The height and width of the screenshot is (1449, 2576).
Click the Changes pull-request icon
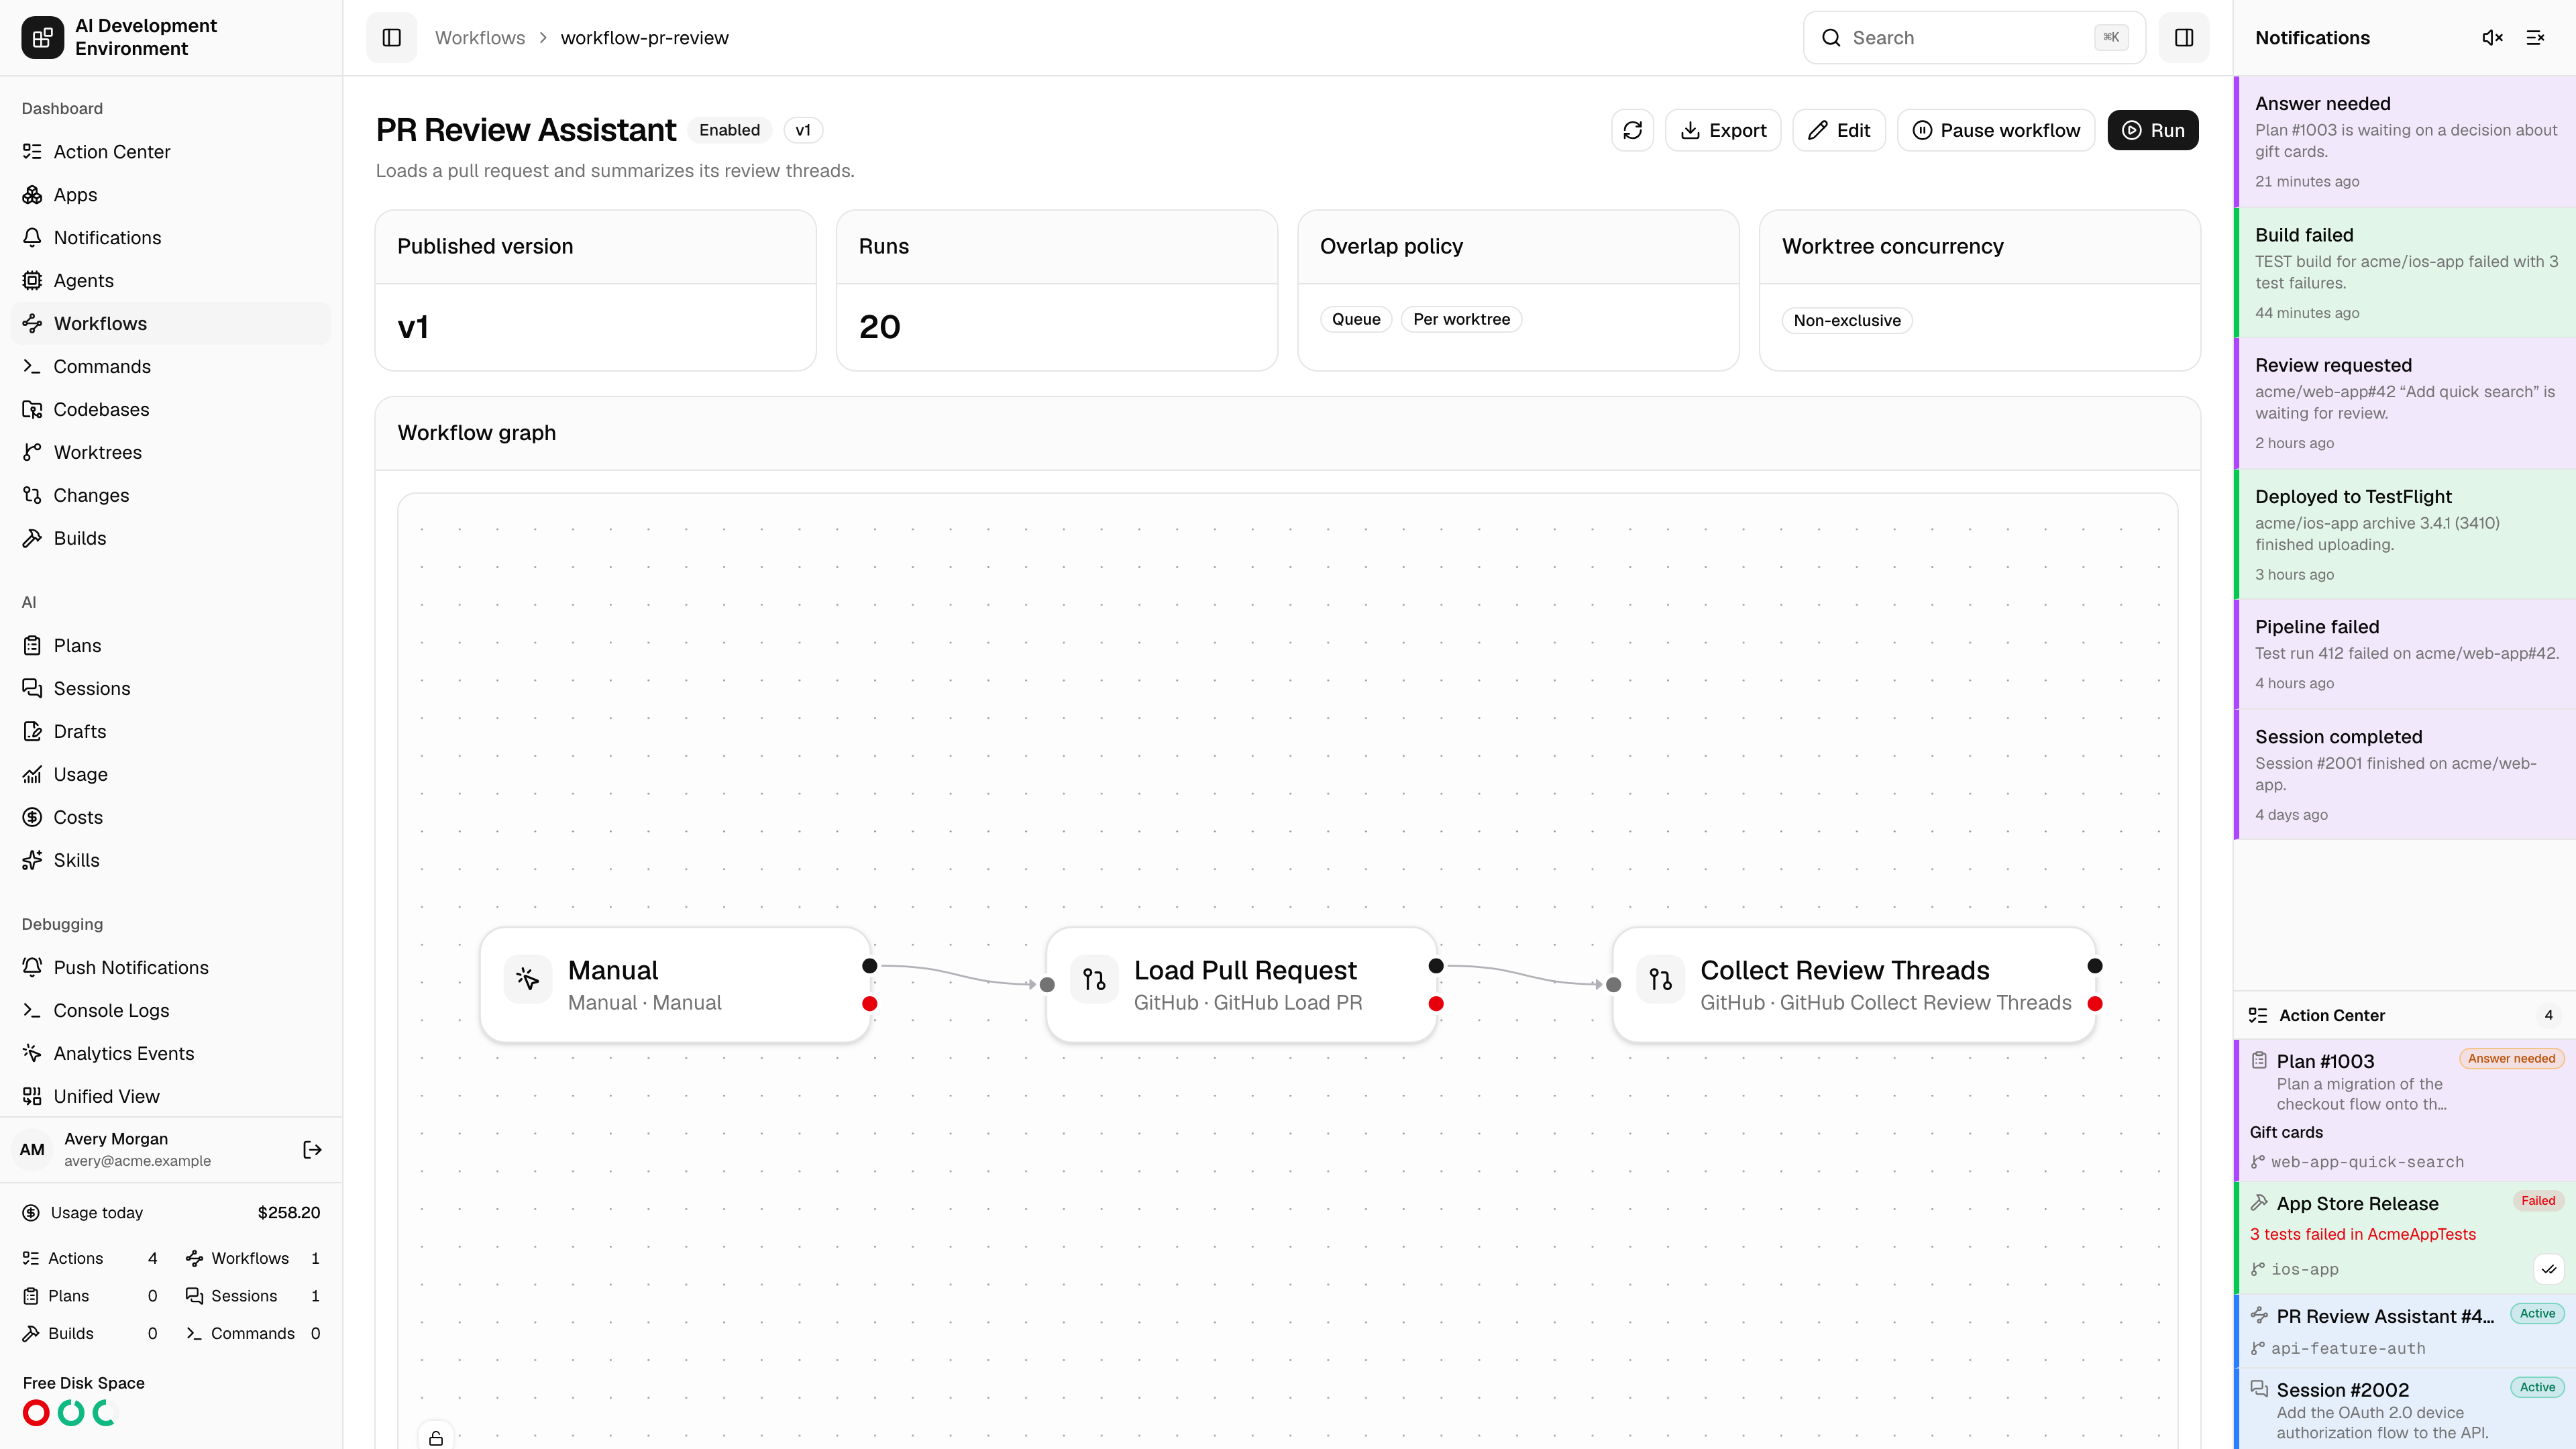32,495
